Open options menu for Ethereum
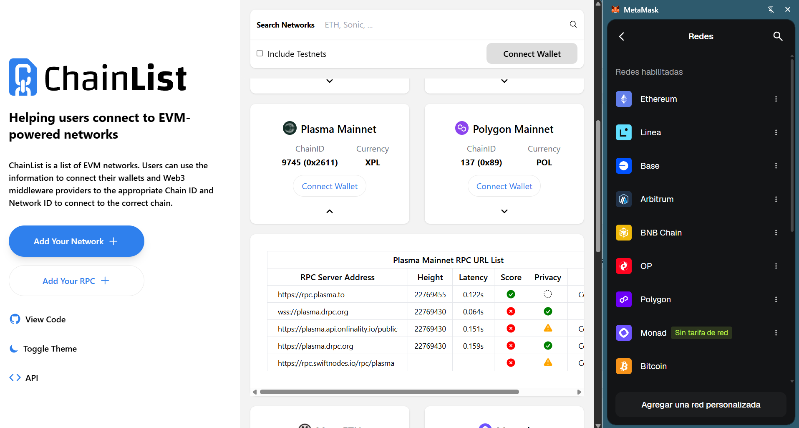 (776, 99)
